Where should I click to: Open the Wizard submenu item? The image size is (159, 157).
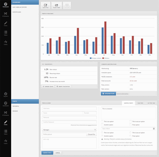(x=25, y=111)
